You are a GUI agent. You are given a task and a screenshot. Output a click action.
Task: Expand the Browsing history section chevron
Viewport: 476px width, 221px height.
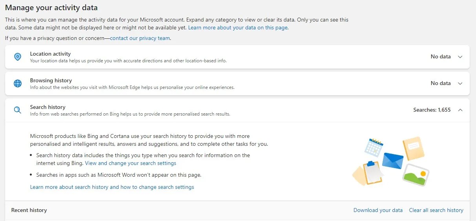[x=460, y=83]
